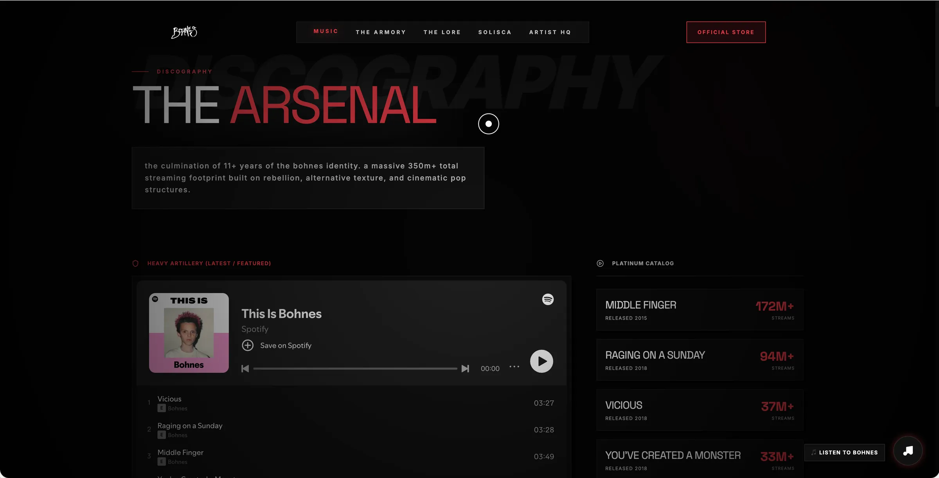Click the floating music note button
939x478 pixels.
(908, 451)
